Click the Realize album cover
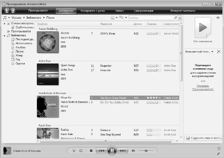 48,133
